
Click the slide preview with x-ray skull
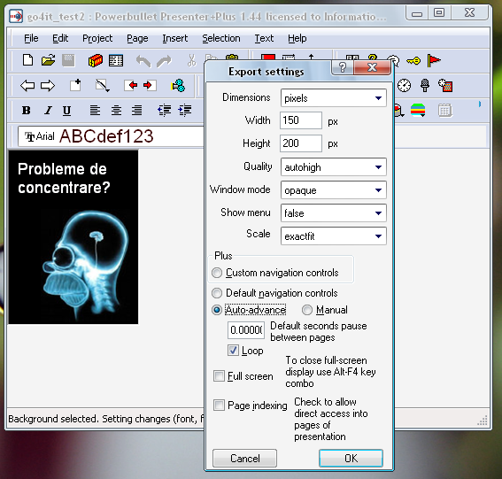[x=73, y=237]
